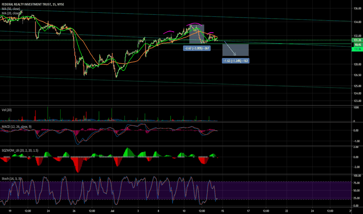
Task: Click the 126.50 price axis label
Action: (357, 75)
